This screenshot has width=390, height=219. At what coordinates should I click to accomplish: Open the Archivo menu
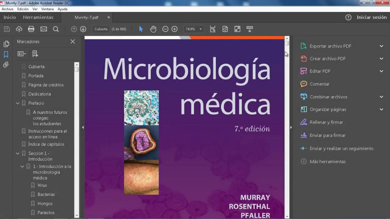8,9
